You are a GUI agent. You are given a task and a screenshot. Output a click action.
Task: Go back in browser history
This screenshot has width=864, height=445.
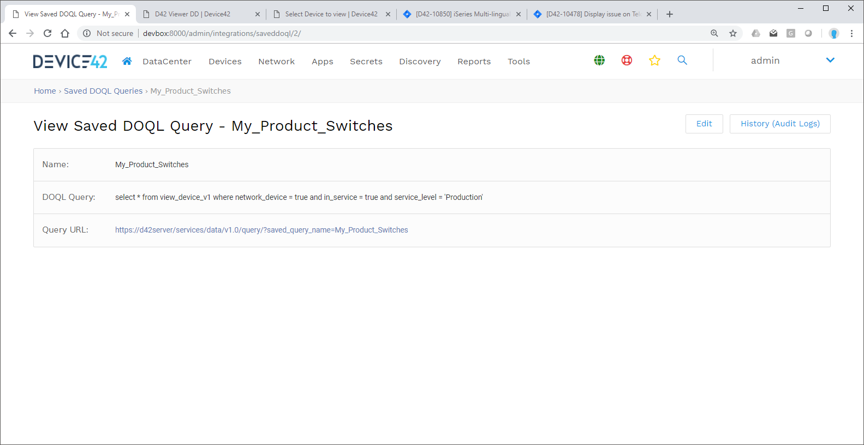(13, 33)
